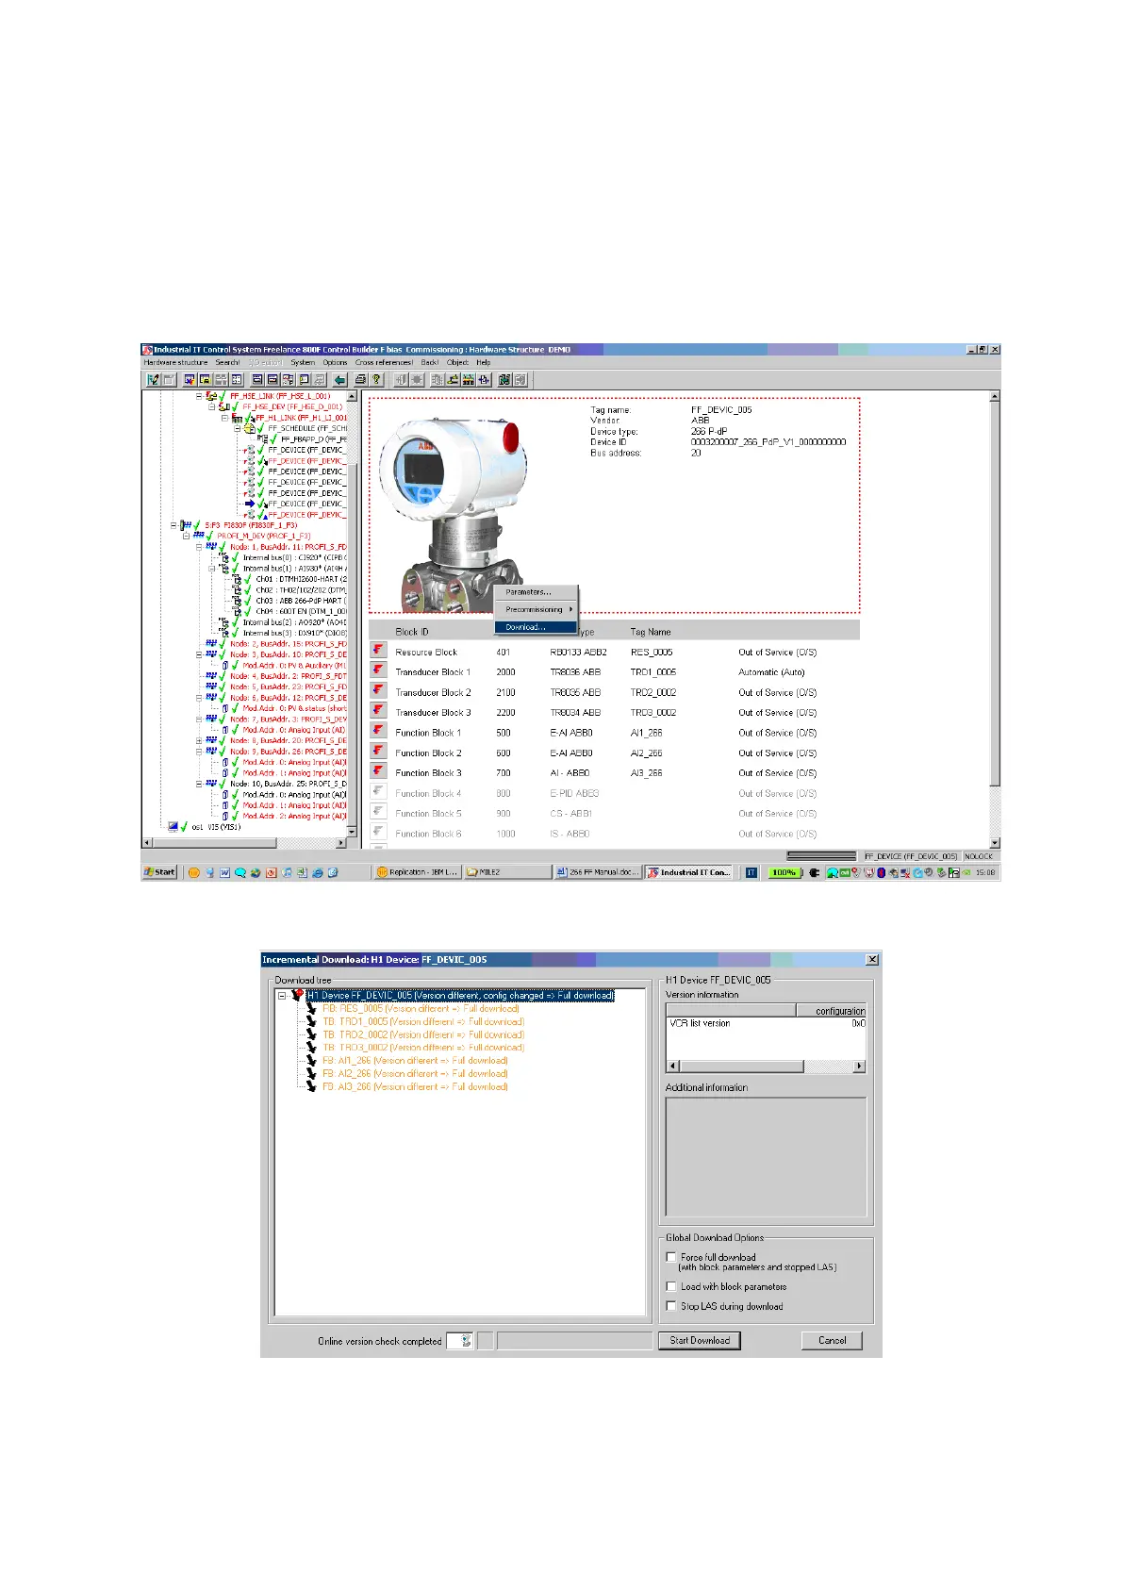Click the ost VIS (VIS1) station icon
The image size is (1123, 1588).
(x=173, y=826)
